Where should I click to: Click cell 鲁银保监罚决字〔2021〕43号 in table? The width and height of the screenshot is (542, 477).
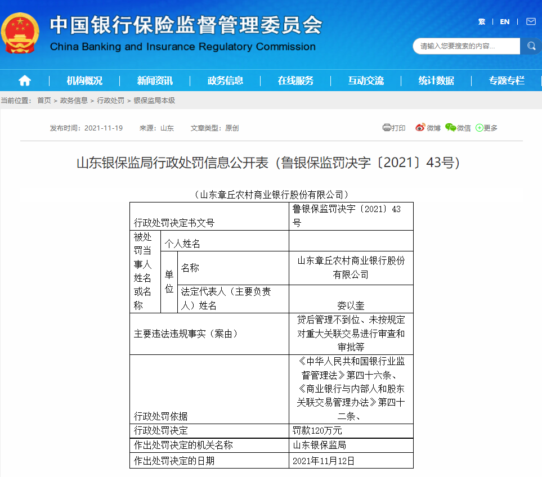(351, 216)
